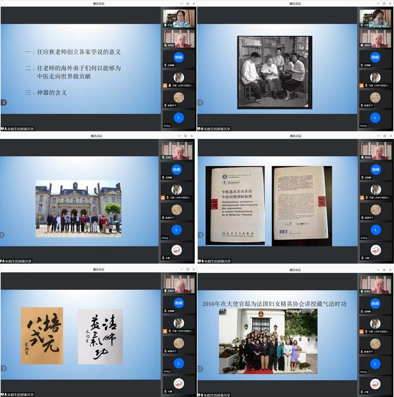394x397 pixels.
Task: Expand the side panel handle on the outline slide
Action: (3, 102)
